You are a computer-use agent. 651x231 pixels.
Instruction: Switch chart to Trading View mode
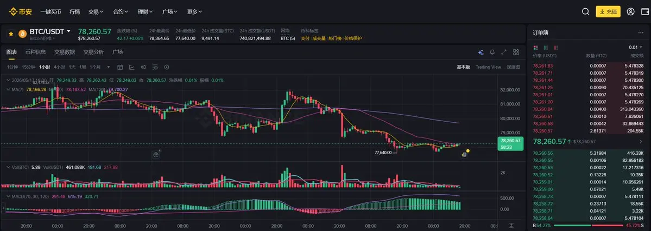click(488, 67)
